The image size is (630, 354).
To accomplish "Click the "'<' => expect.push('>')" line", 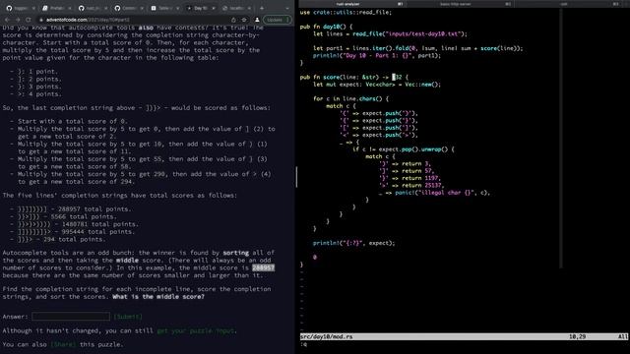I will click(x=379, y=135).
